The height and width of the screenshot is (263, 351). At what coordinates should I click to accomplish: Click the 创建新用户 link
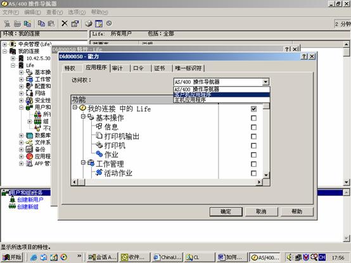30,200
